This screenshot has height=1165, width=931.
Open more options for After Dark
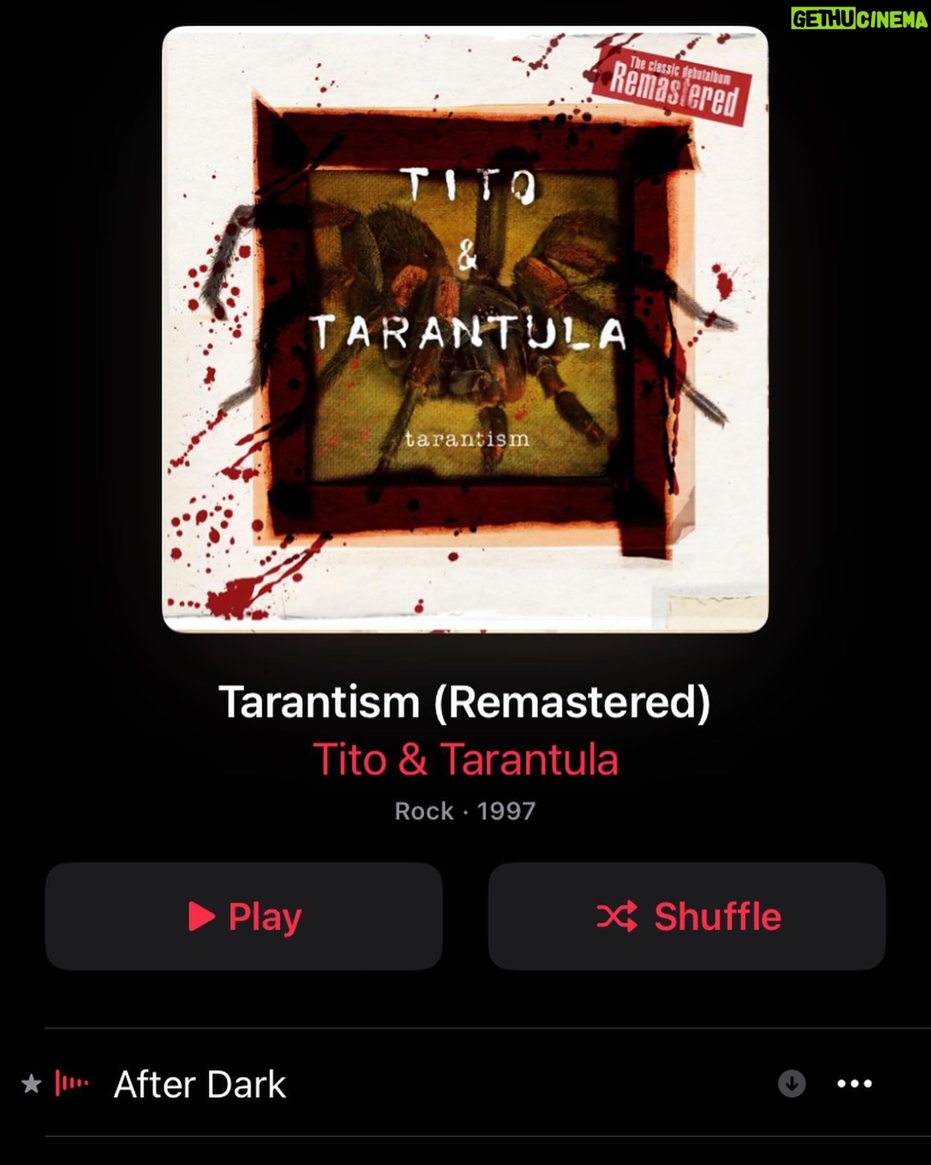tap(855, 1083)
